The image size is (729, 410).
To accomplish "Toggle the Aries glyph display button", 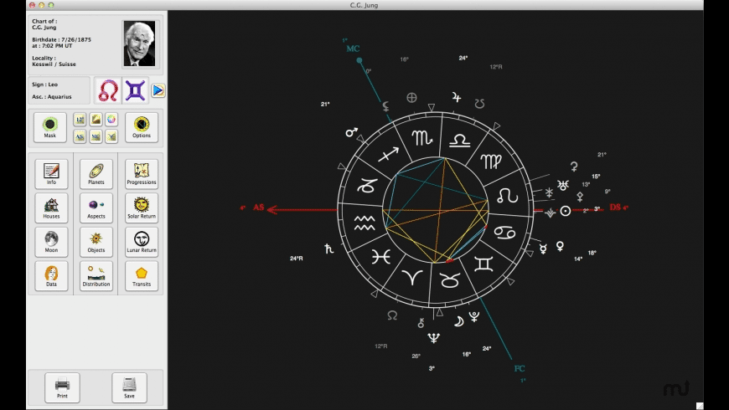I will coord(111,136).
